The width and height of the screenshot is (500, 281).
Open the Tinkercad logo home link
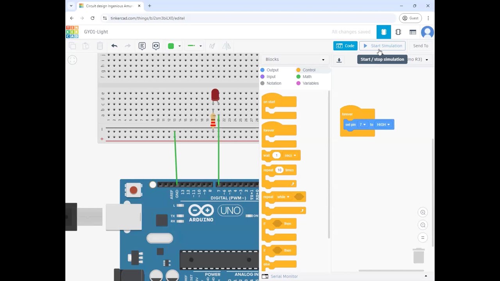72,32
